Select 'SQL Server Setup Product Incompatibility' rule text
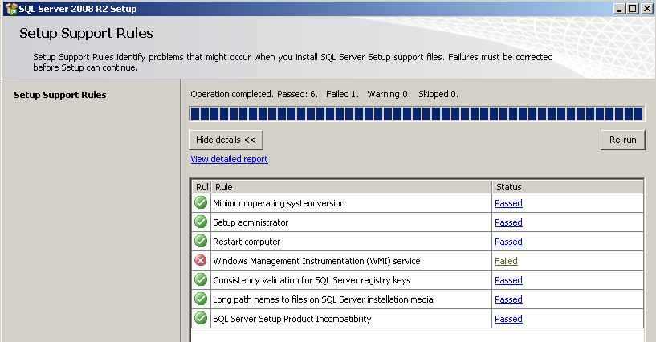656x342 pixels. coord(292,319)
